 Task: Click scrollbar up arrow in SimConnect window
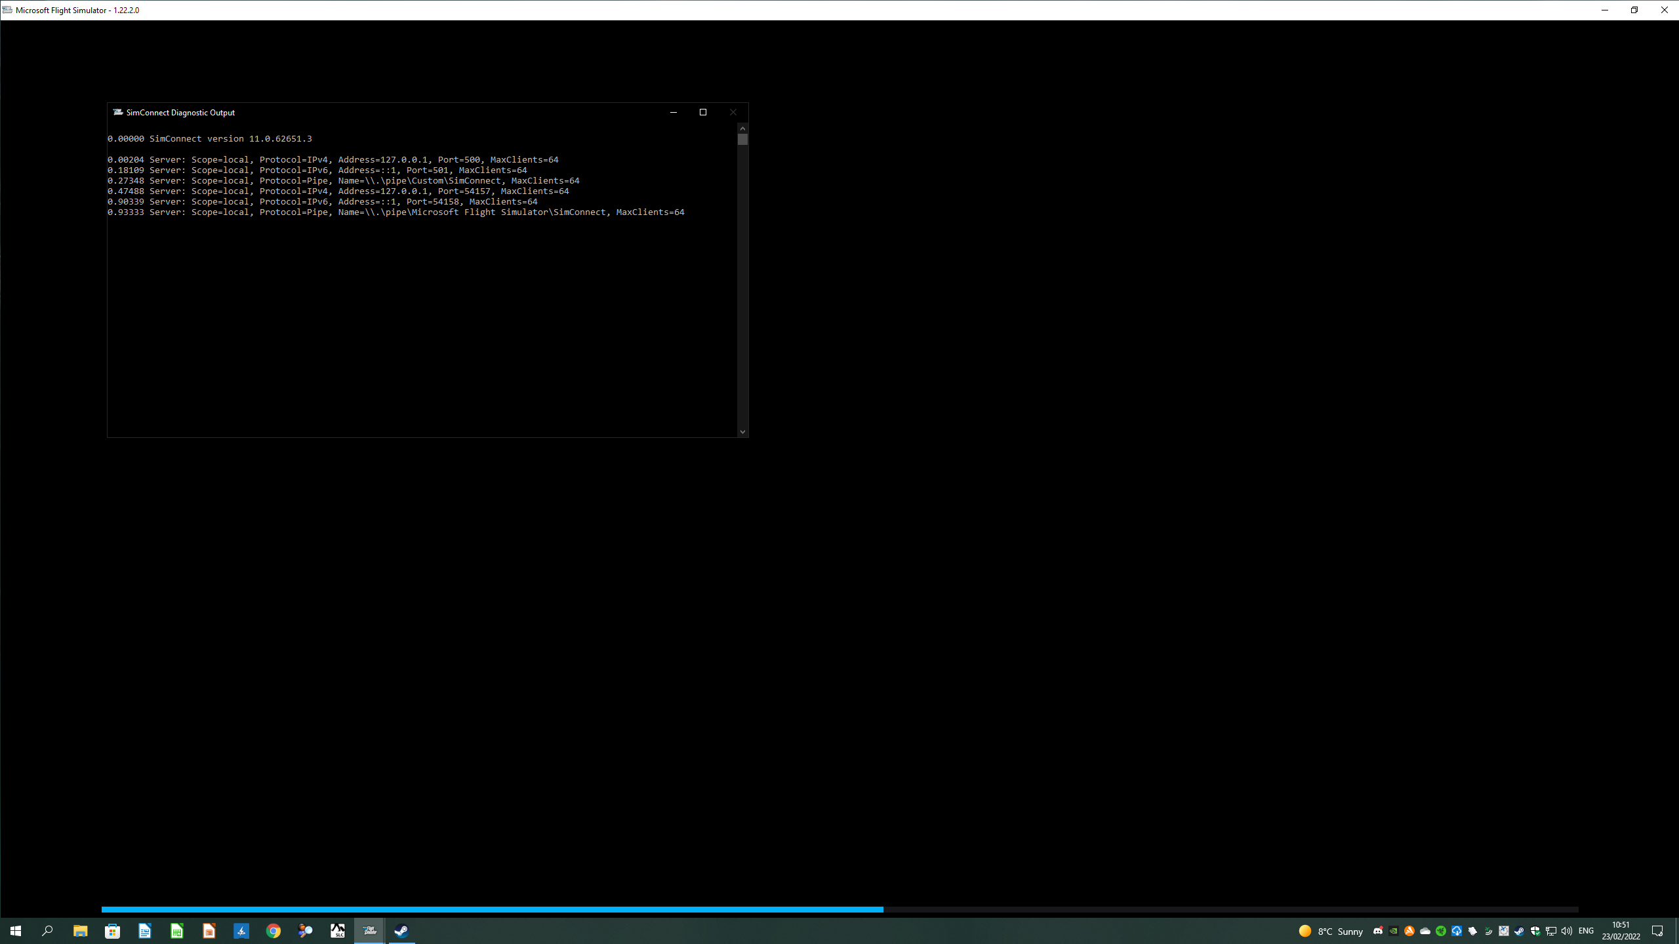pos(742,128)
